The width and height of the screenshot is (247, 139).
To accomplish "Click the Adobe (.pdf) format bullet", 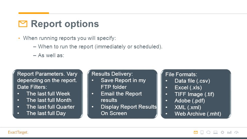I will tap(190, 101).
